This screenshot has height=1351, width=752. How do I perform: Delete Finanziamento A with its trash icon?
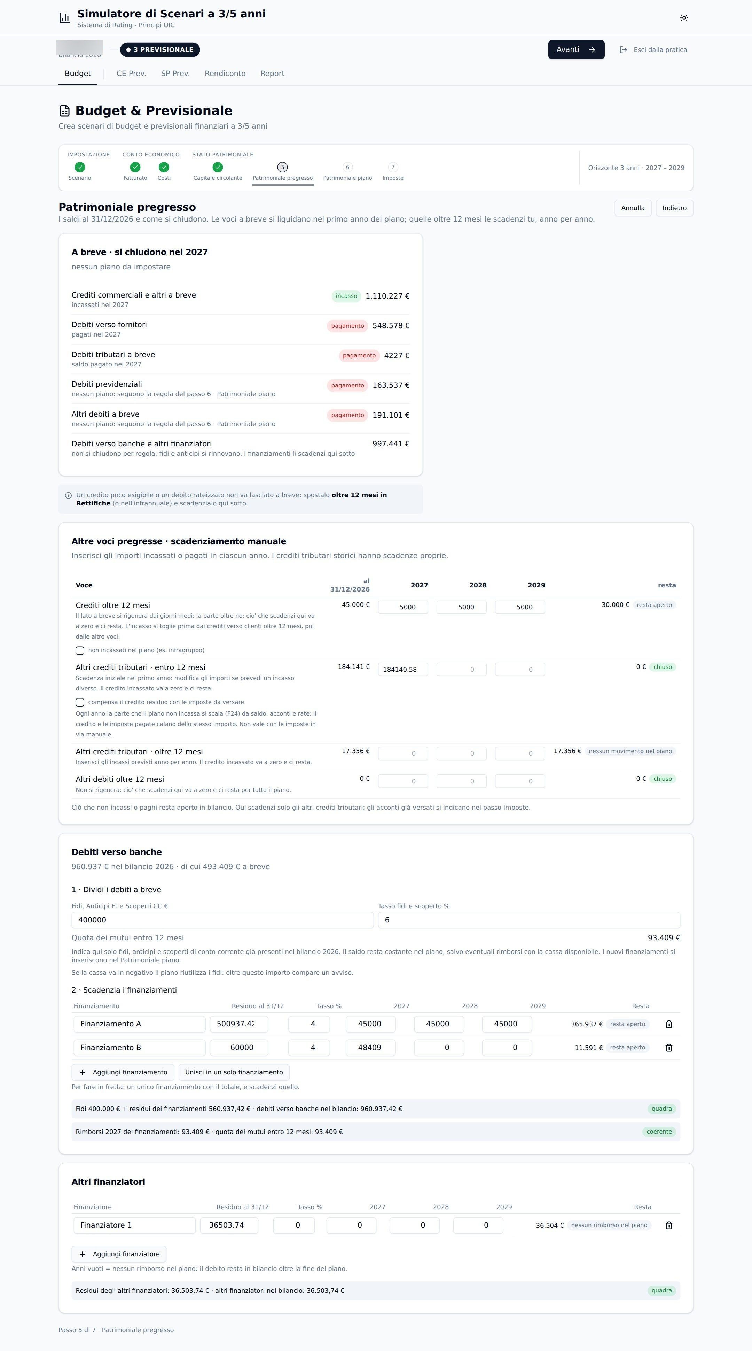coord(669,1024)
